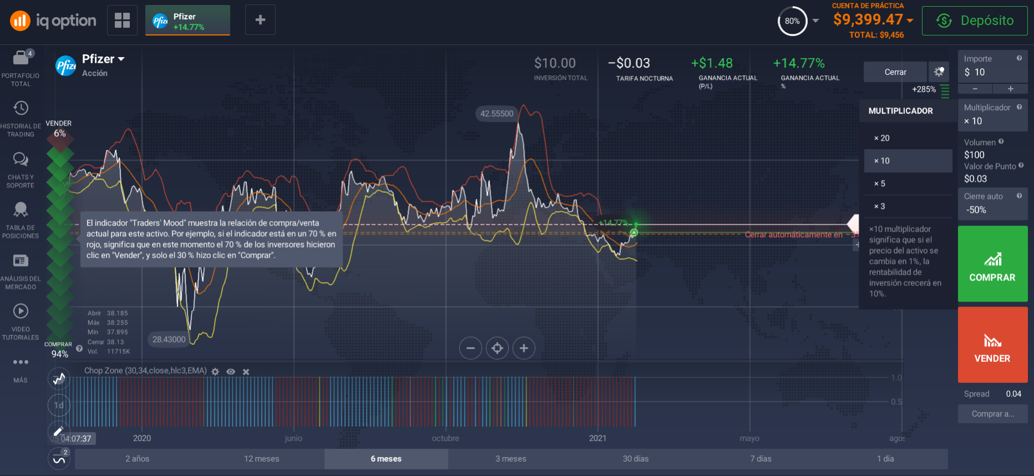Click the Traders' Mood help question icon
The image size is (1034, 476).
click(79, 349)
